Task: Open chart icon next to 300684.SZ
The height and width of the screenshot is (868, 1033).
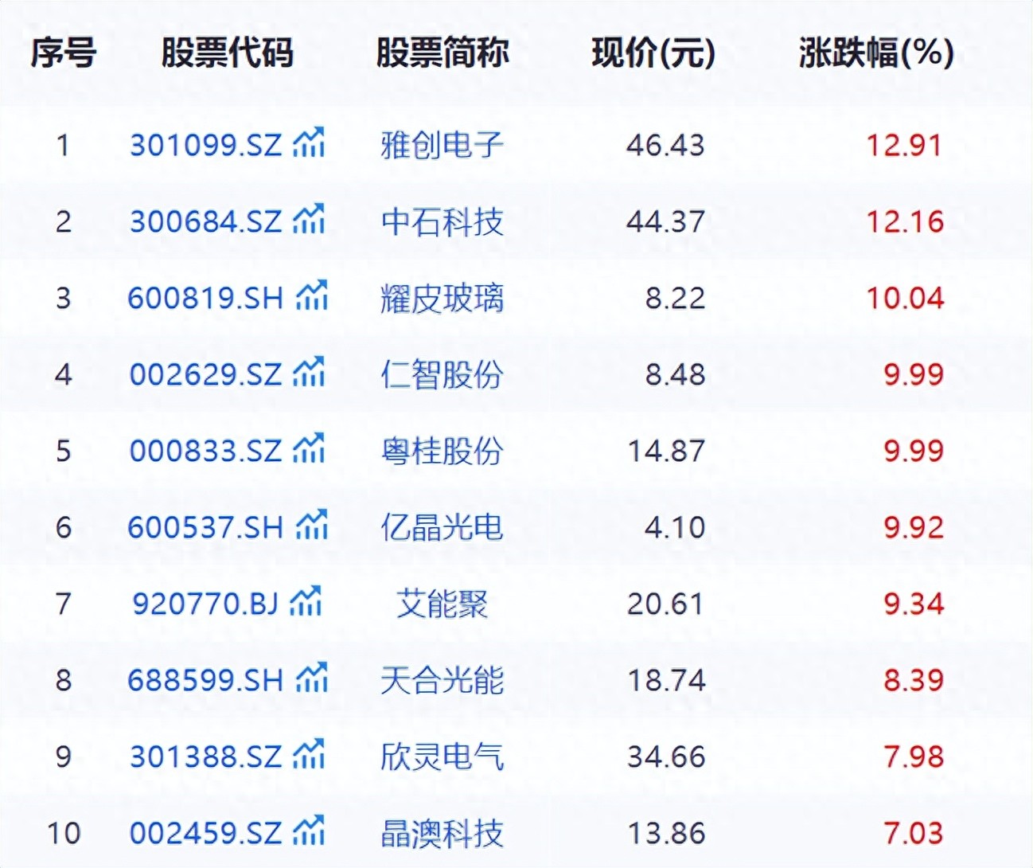Action: coord(309,220)
